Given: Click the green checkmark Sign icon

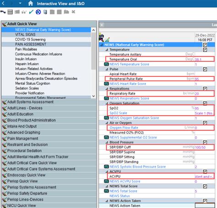Looking at the screenshot, I should [x=31, y=12].
